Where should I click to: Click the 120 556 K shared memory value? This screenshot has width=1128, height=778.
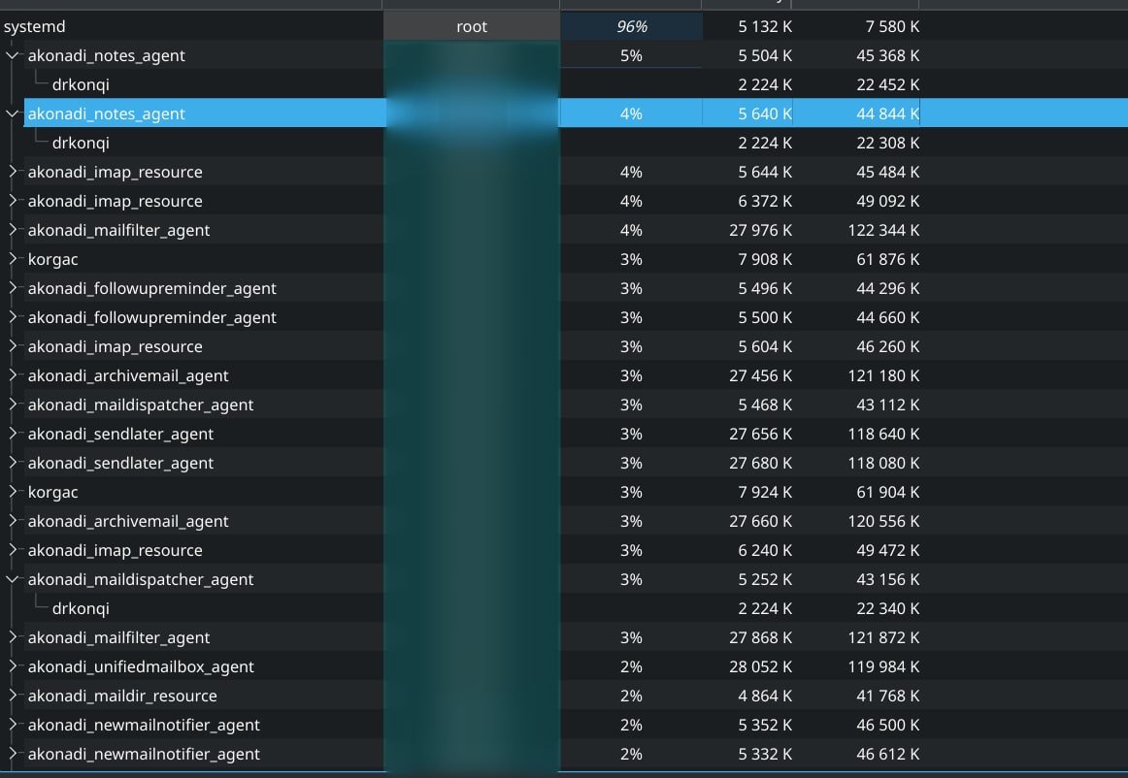[x=883, y=521]
